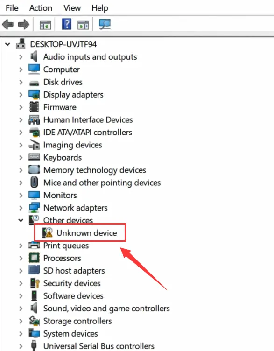Expand the Display adapters category
The width and height of the screenshot is (274, 351).
point(21,95)
